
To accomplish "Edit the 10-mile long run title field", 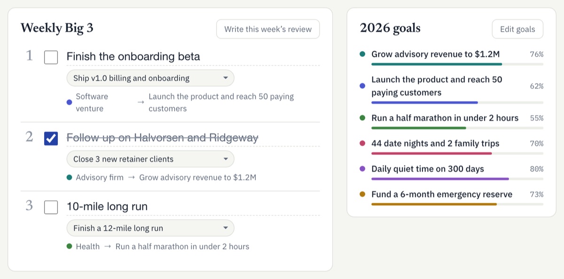I will click(x=193, y=207).
